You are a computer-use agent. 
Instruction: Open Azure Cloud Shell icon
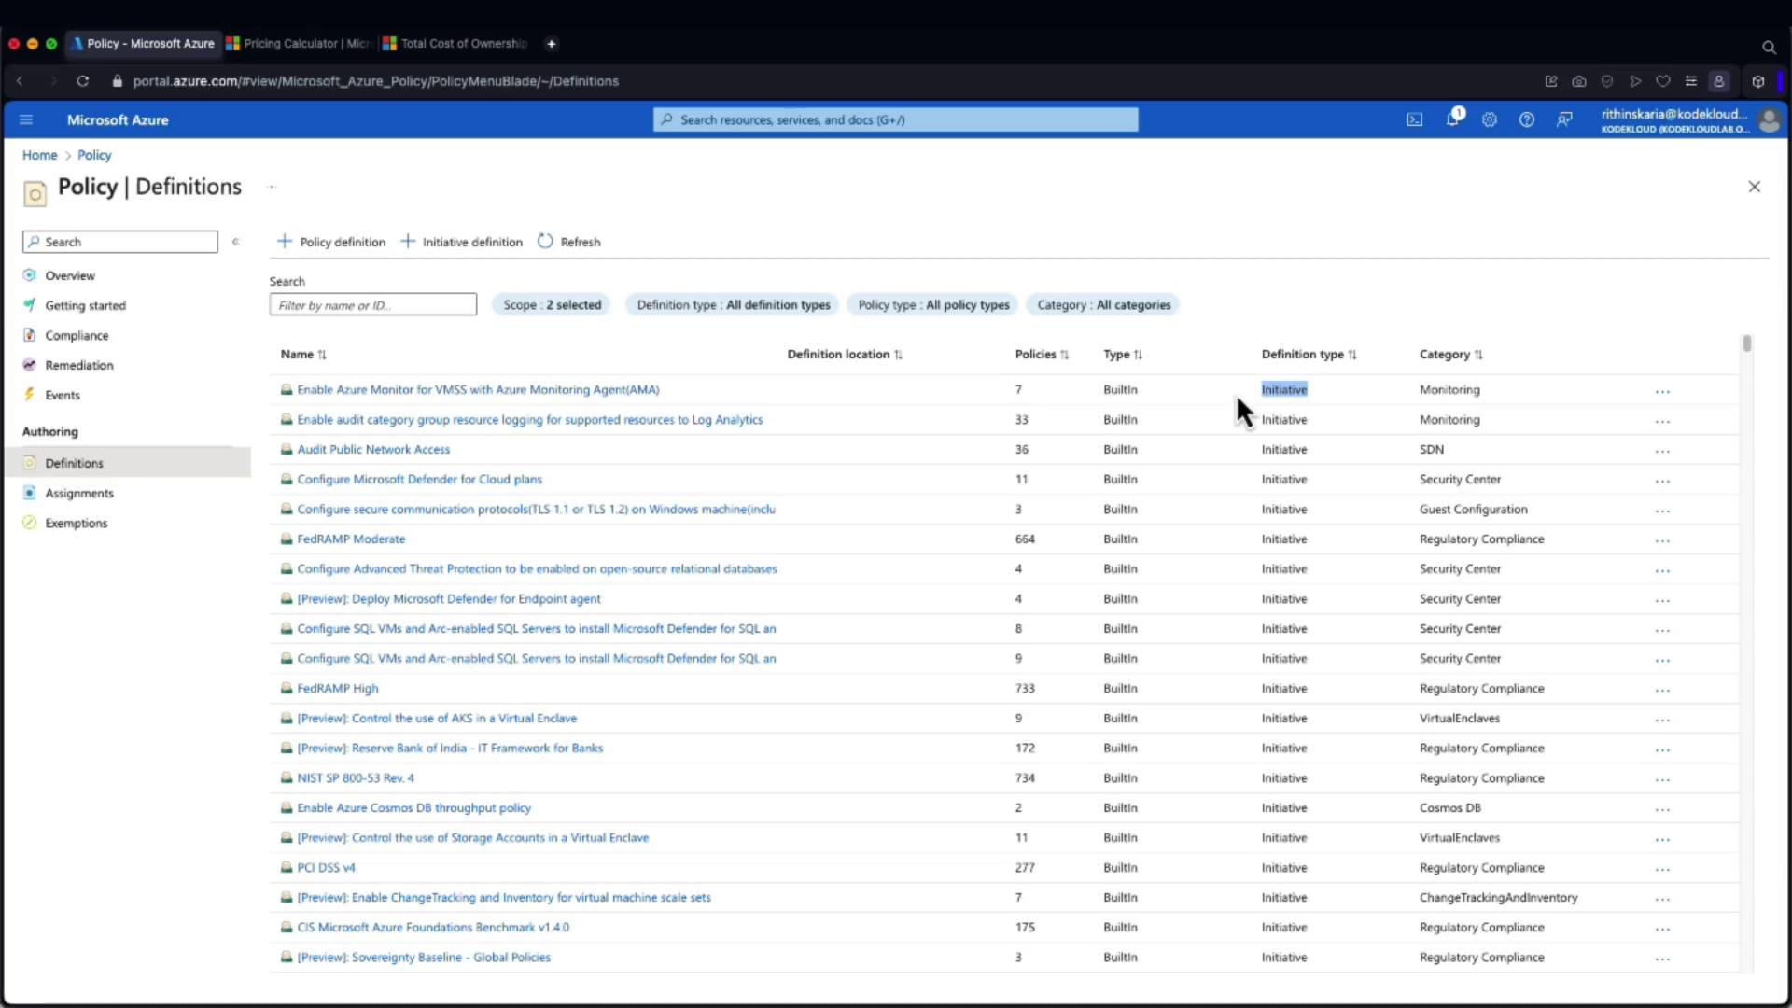point(1414,119)
